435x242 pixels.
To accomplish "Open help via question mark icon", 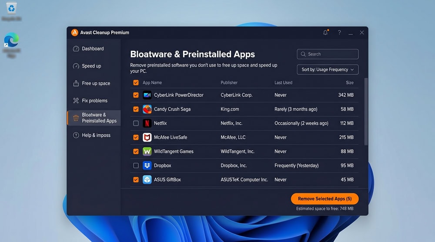I will tap(339, 33).
